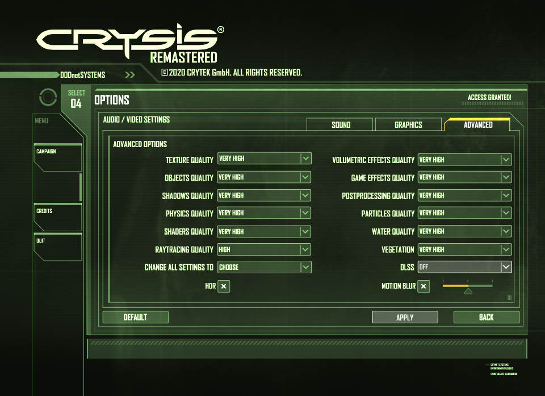Click the double arrow next to DODnetSYSTEMS

(130, 75)
